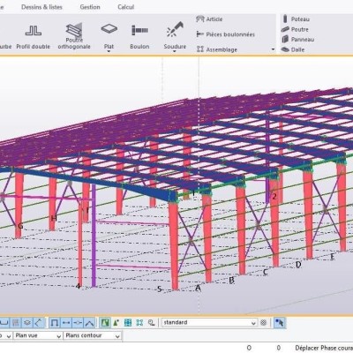This screenshot has height=353, width=353.
Task: Toggle the angled line snap icon
Action: pos(39,323)
